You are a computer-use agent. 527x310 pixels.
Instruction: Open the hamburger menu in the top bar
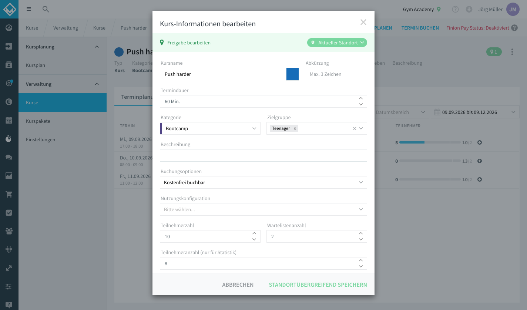pyautogui.click(x=29, y=9)
